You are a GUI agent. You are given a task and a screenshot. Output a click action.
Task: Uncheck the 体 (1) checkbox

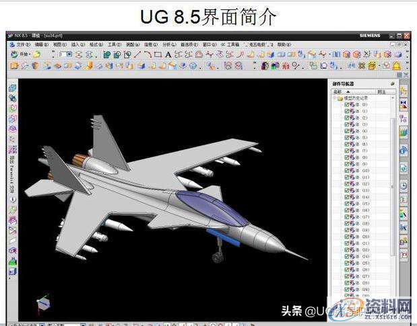[346, 111]
